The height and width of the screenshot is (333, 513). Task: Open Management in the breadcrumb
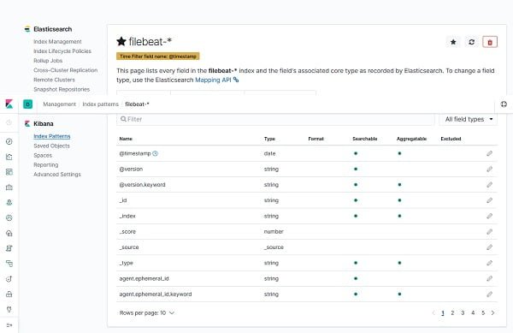pos(59,104)
